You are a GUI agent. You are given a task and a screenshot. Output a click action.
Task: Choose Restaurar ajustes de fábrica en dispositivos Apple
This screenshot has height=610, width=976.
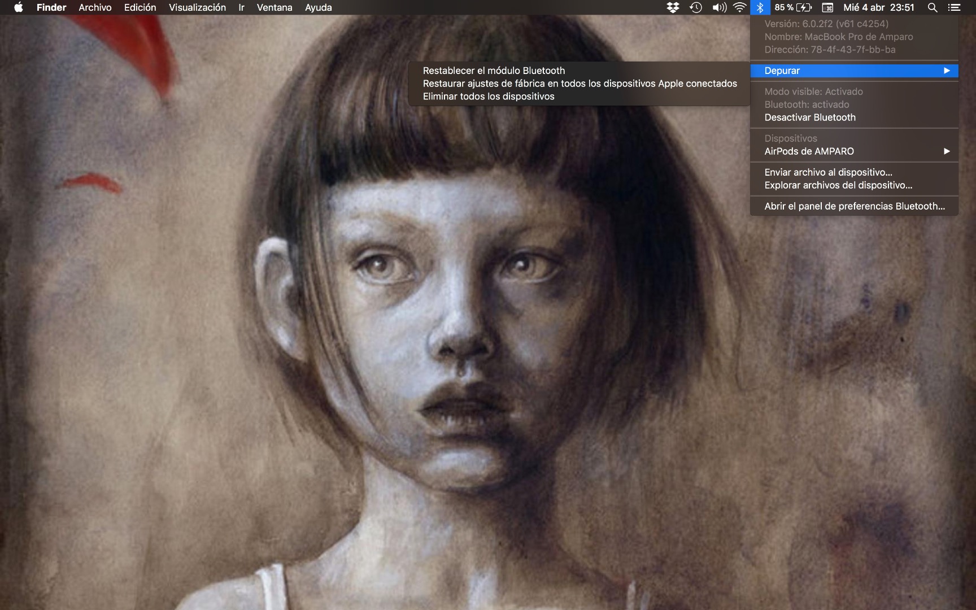click(579, 84)
